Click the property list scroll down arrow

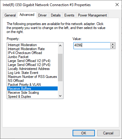60,96
